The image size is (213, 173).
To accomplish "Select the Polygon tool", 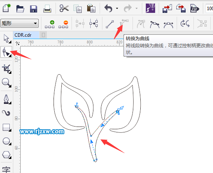I will pos(6,155).
